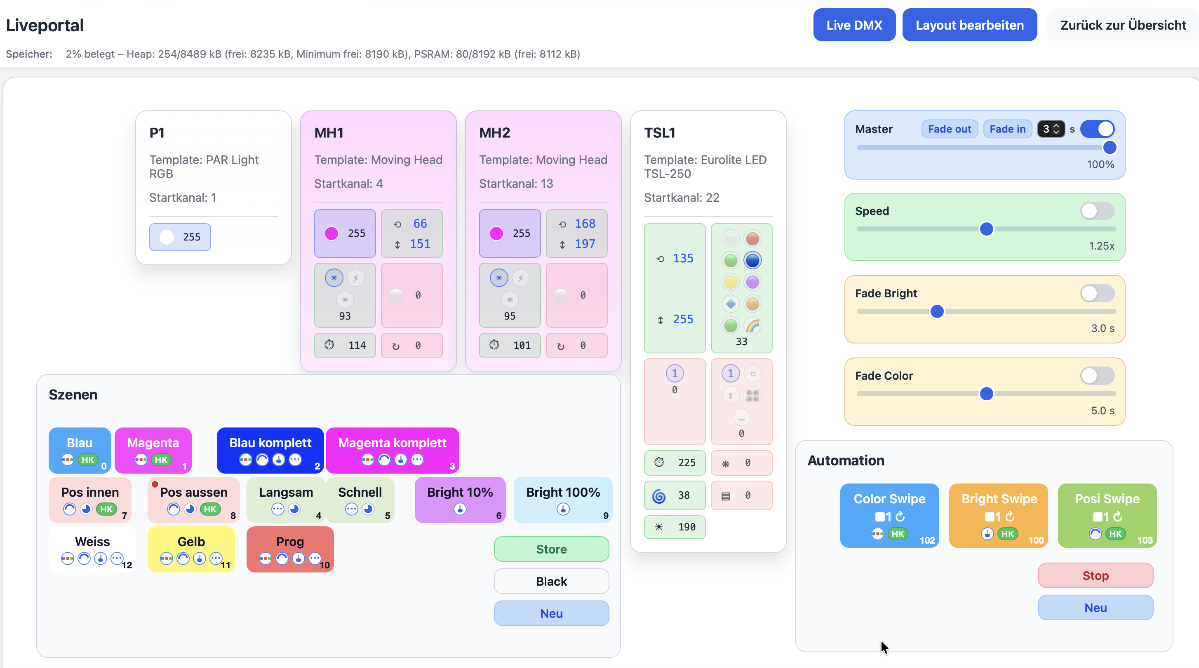Click the Speed slider handle

(986, 229)
